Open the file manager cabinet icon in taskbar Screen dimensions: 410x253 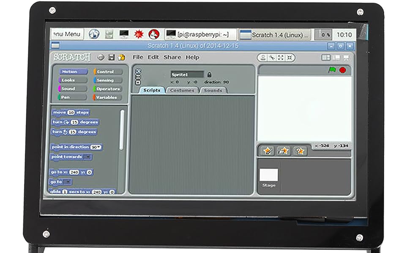(109, 34)
